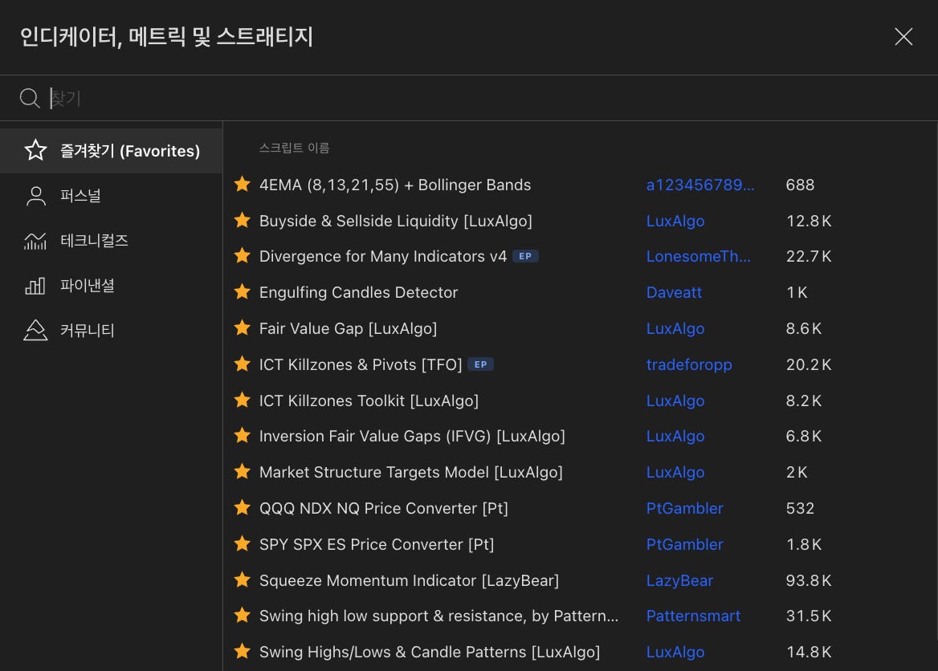The image size is (938, 671).
Task: Click the Community (커뮤니티) icon
Action: pos(35,330)
